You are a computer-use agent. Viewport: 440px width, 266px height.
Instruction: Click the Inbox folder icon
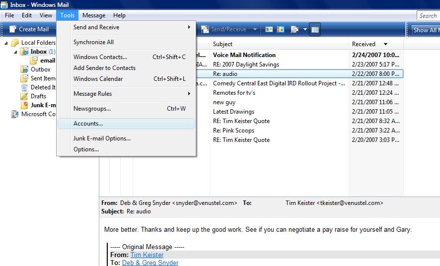[25, 52]
